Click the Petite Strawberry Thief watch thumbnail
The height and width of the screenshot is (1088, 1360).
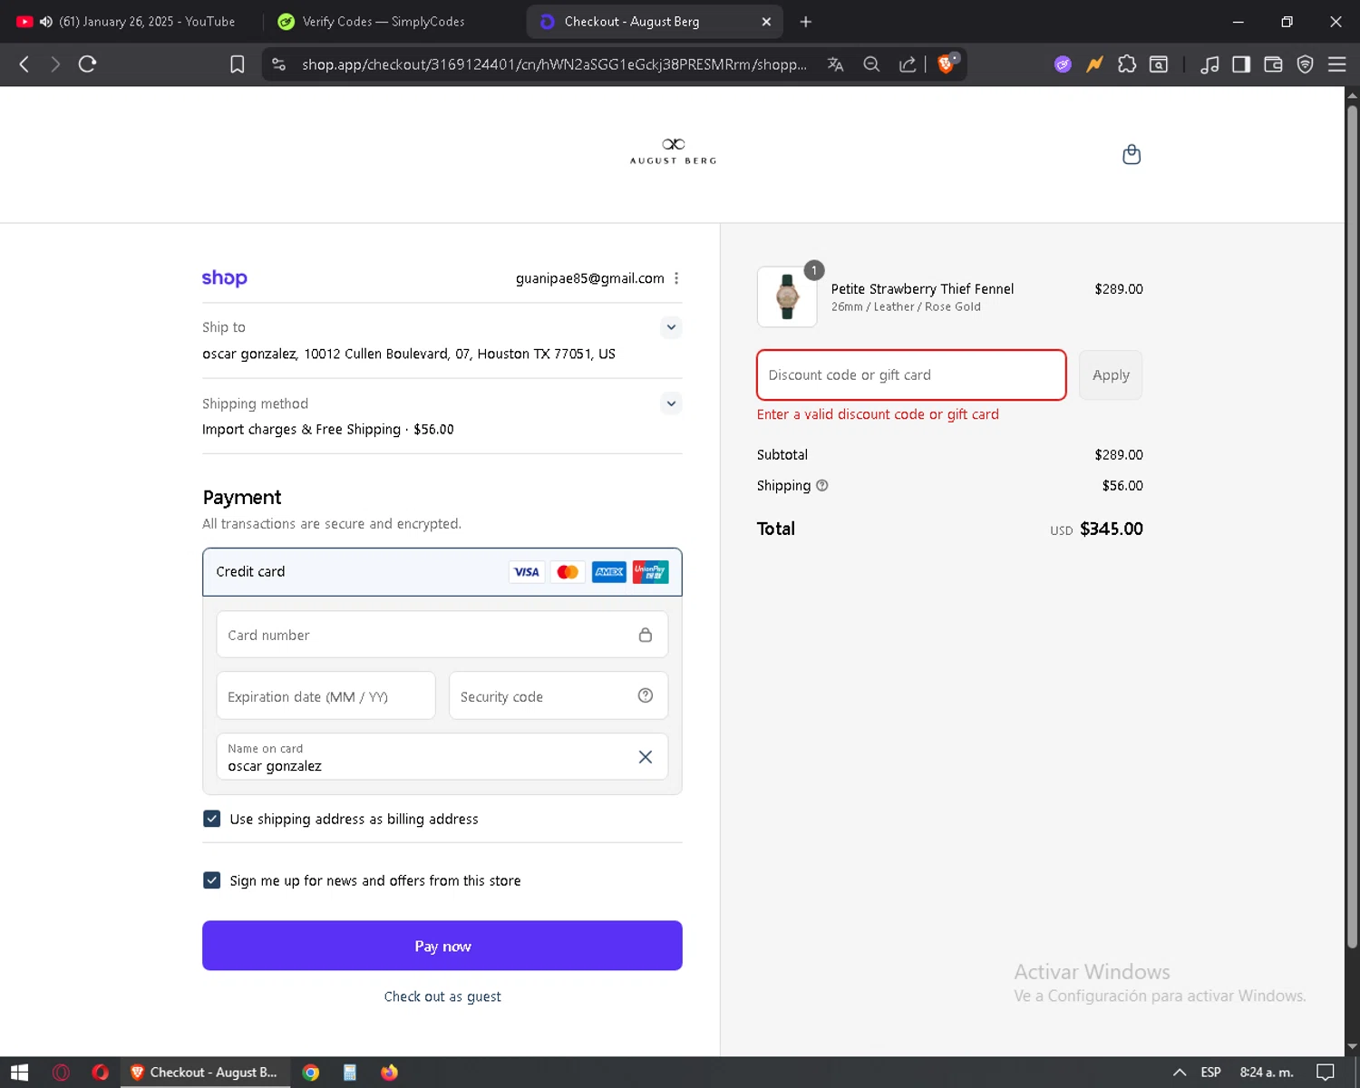tap(787, 296)
